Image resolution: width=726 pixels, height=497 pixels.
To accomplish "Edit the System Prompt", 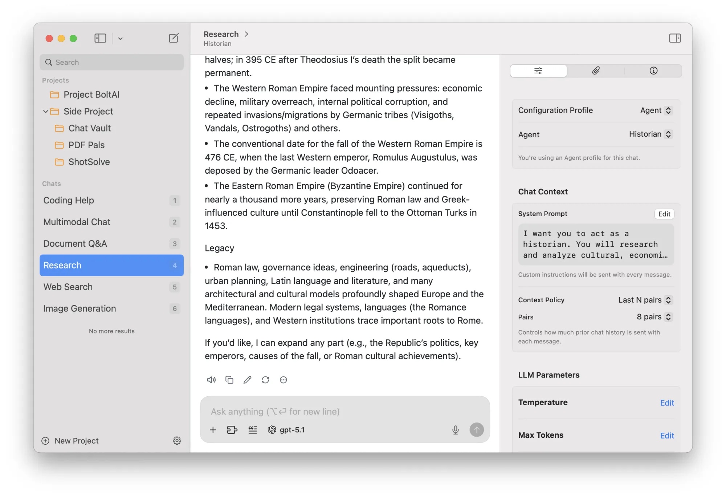I will pyautogui.click(x=664, y=214).
